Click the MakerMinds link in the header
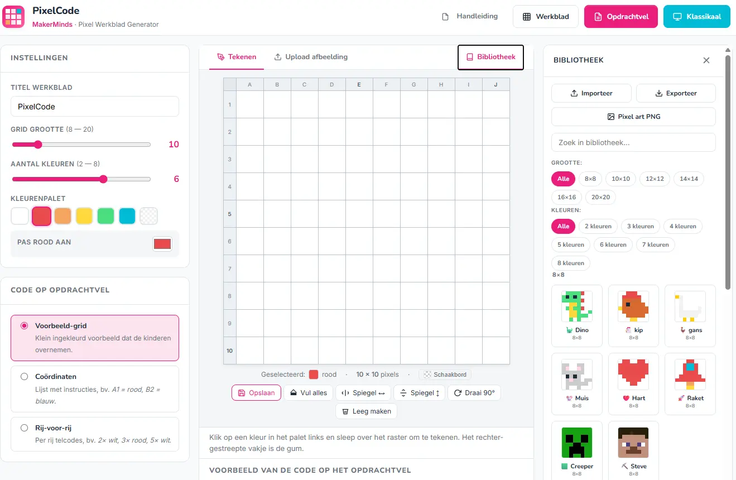 [52, 25]
